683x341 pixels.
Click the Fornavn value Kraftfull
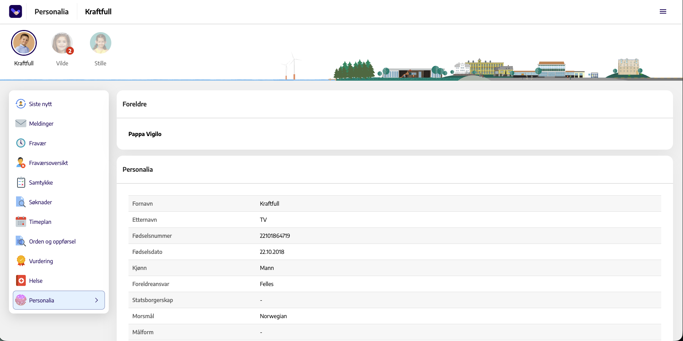[269, 204]
